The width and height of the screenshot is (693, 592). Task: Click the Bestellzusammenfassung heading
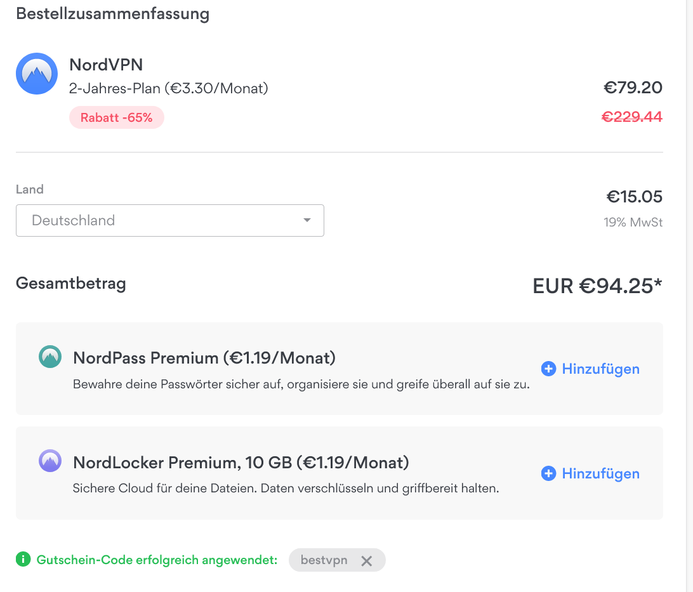click(x=113, y=14)
